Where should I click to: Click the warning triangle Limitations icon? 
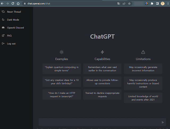pyautogui.click(x=143, y=52)
